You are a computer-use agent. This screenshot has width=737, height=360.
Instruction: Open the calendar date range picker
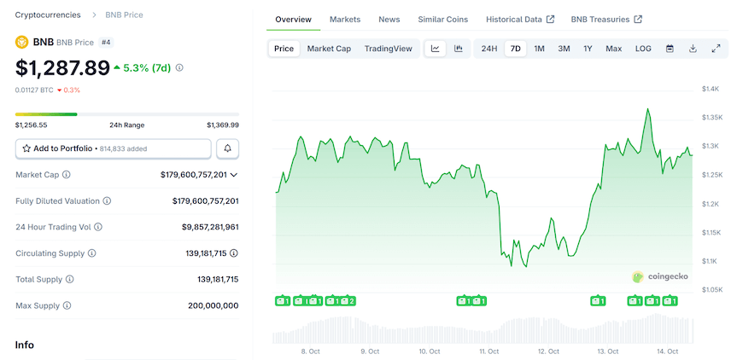click(x=670, y=49)
